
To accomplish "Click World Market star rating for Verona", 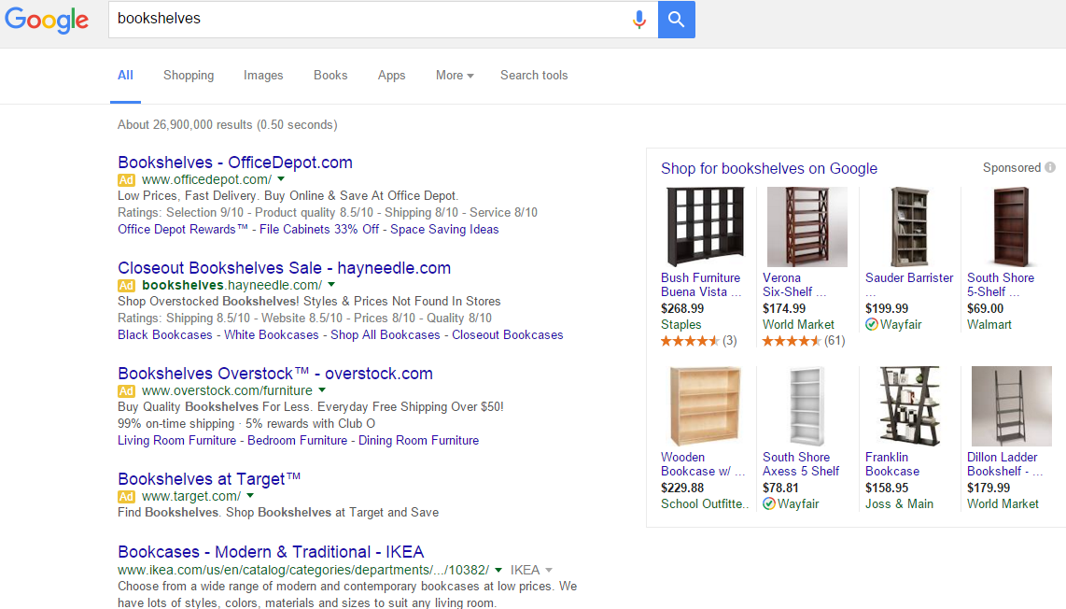I will click(x=792, y=341).
